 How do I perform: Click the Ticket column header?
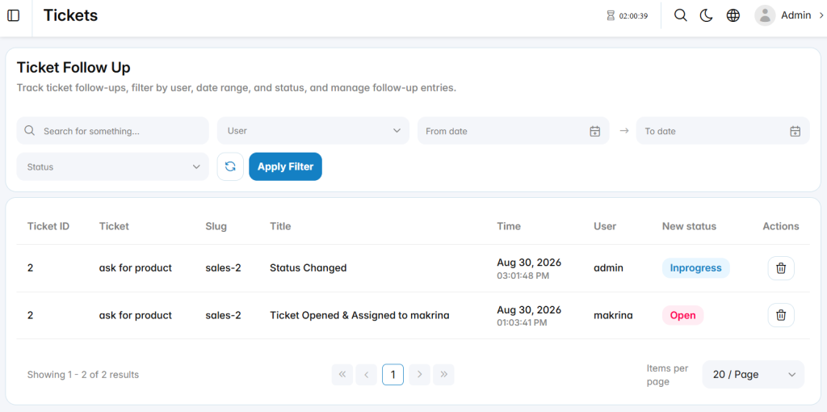pyautogui.click(x=114, y=226)
